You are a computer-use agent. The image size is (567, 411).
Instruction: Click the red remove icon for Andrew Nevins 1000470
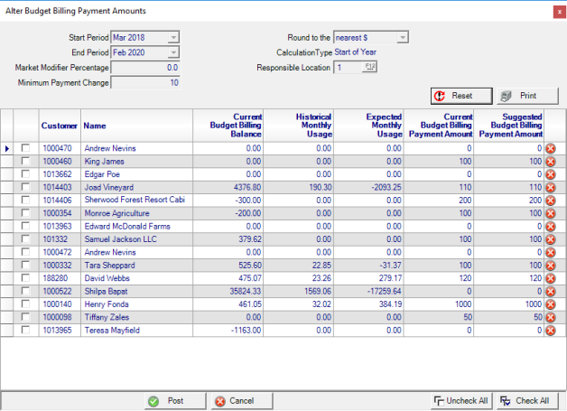(x=550, y=148)
